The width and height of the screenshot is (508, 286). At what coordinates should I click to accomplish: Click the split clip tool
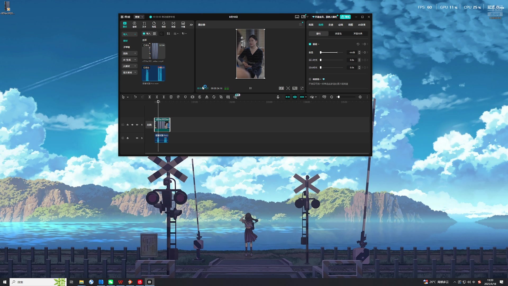149,97
